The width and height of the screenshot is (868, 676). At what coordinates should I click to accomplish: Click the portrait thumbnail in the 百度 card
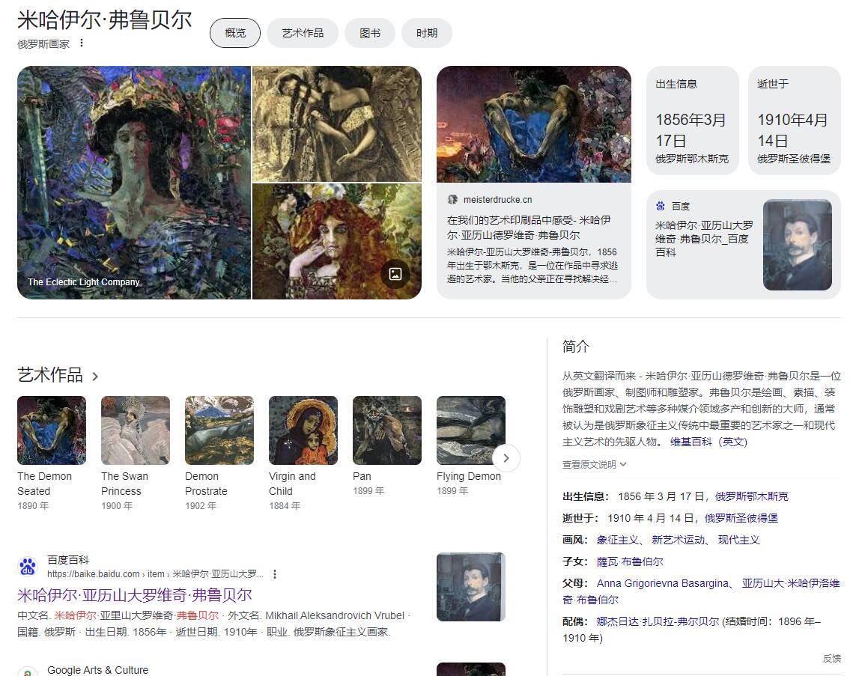click(x=797, y=245)
